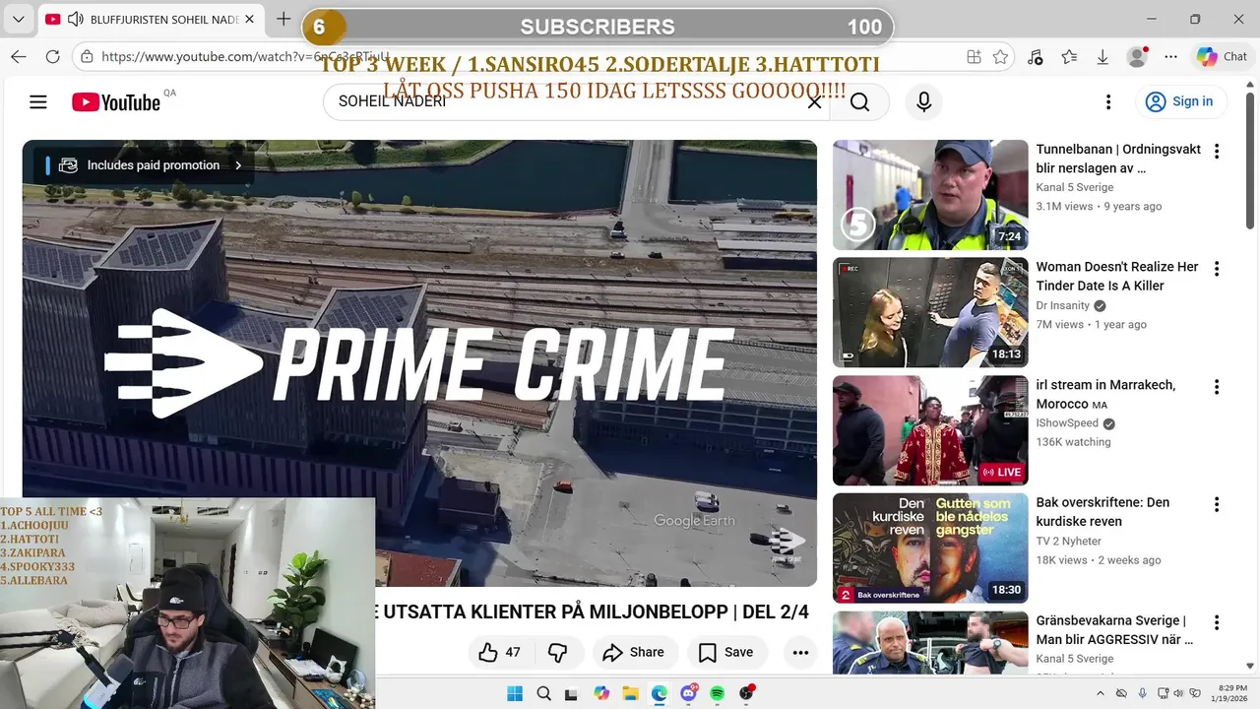Open Tinder Date Killer video thumbnail
This screenshot has width=1260, height=709.
pos(930,312)
